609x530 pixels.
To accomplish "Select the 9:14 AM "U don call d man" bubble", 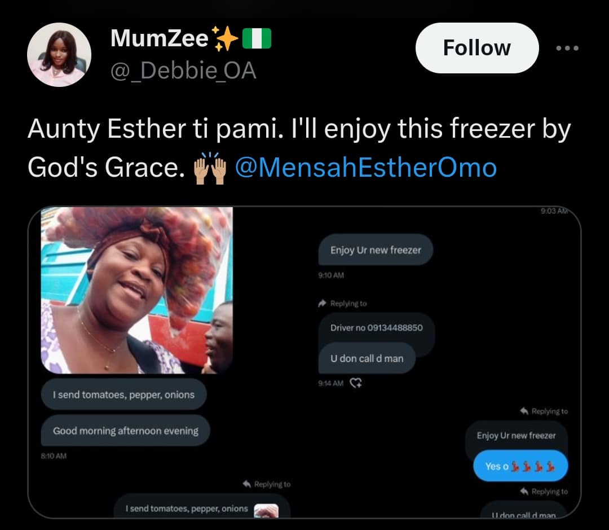I will (367, 358).
